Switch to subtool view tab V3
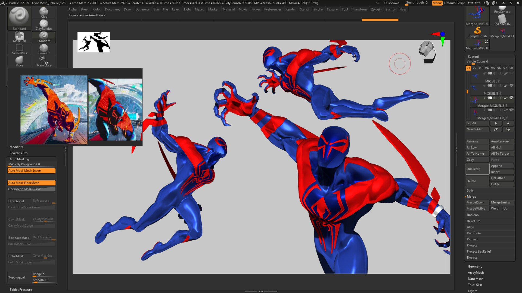522x293 pixels. [x=480, y=68]
